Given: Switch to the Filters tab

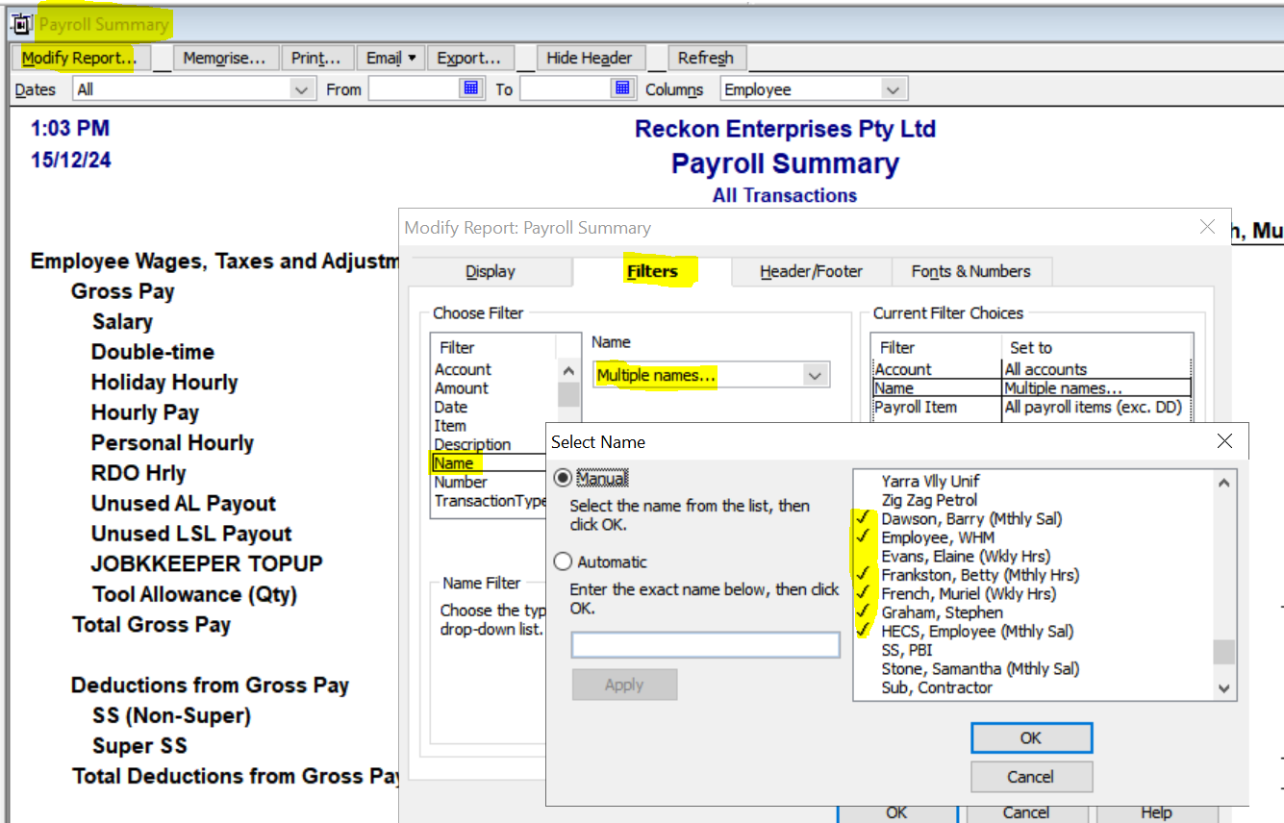Looking at the screenshot, I should click(x=652, y=271).
